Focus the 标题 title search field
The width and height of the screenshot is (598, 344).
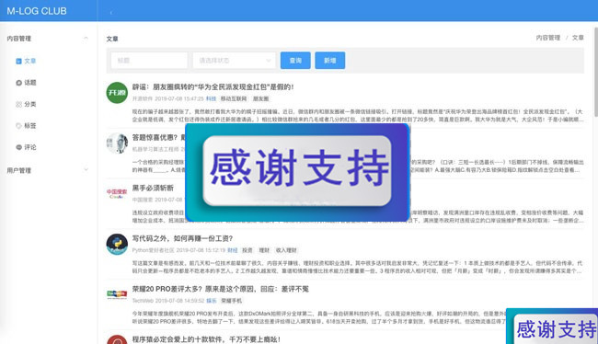(149, 61)
